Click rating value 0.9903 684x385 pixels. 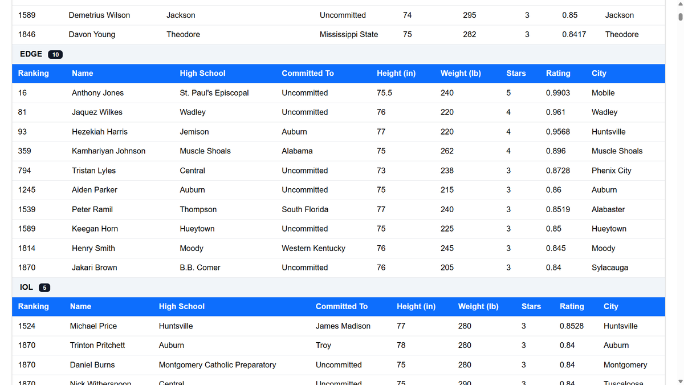[x=558, y=93]
